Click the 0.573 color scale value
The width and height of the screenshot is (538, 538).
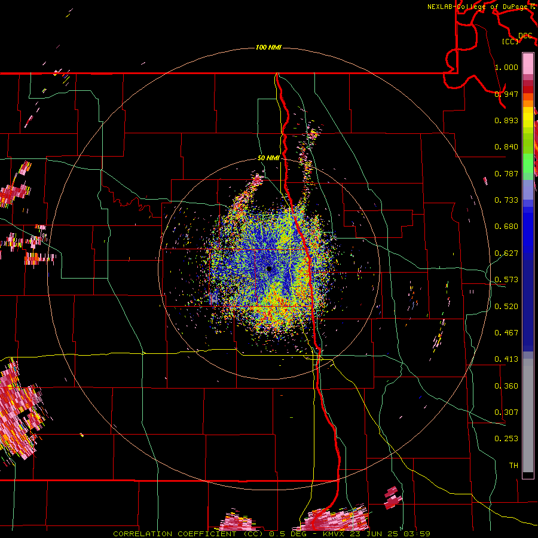click(x=506, y=280)
